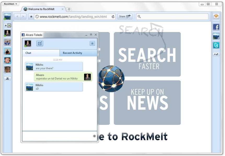The width and height of the screenshot is (225, 156).
Task: Toggle favorite star in chat window header
Action: click(92, 43)
